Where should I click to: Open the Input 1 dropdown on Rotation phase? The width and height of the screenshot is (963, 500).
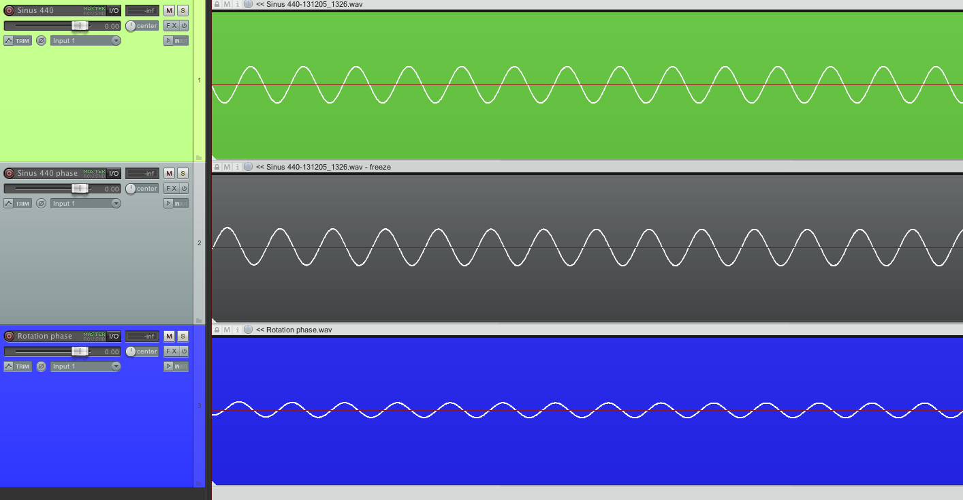point(86,366)
